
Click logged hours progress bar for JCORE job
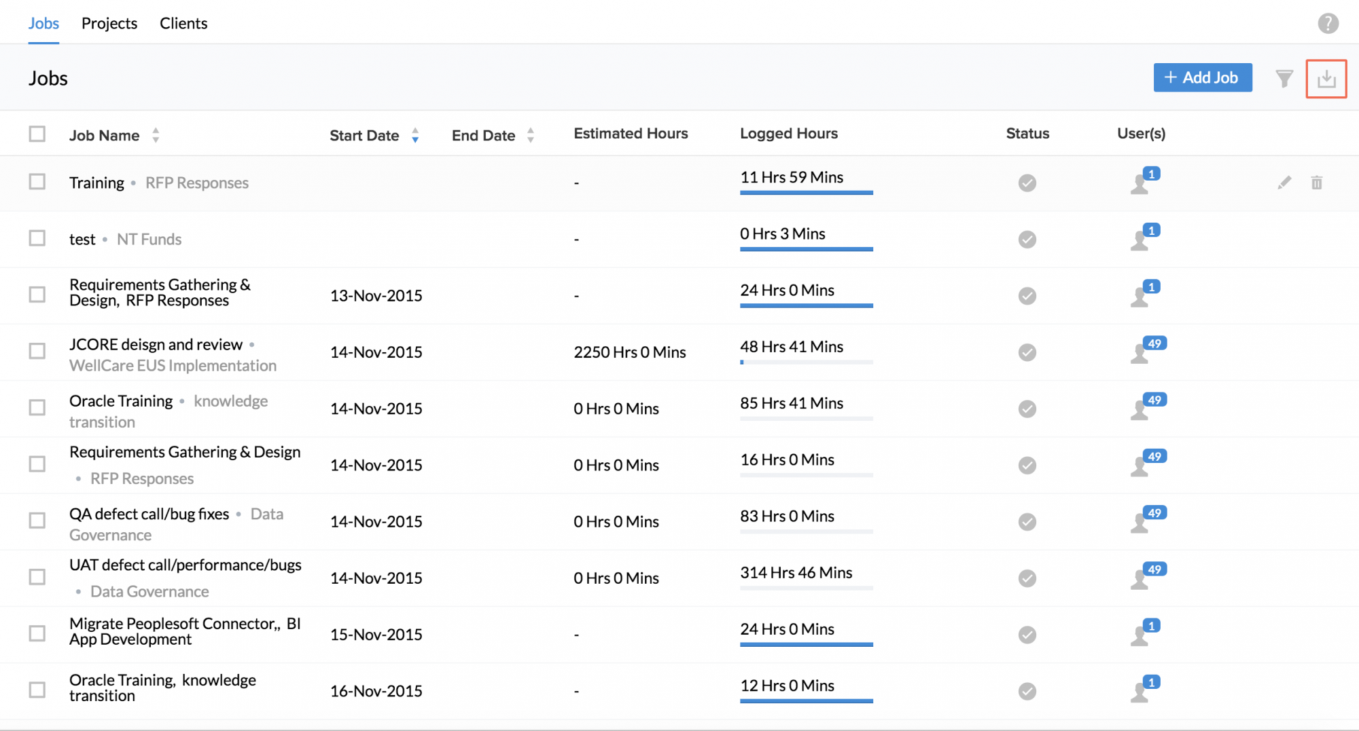(806, 362)
